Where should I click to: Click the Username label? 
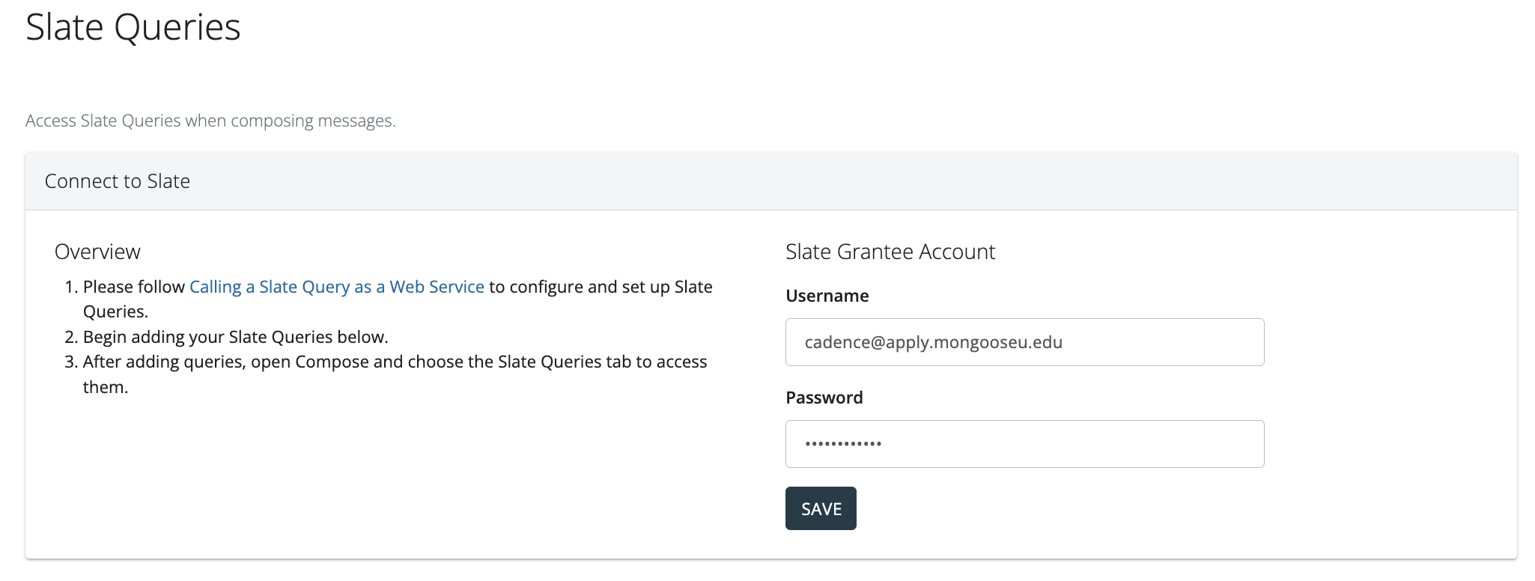coord(827,296)
